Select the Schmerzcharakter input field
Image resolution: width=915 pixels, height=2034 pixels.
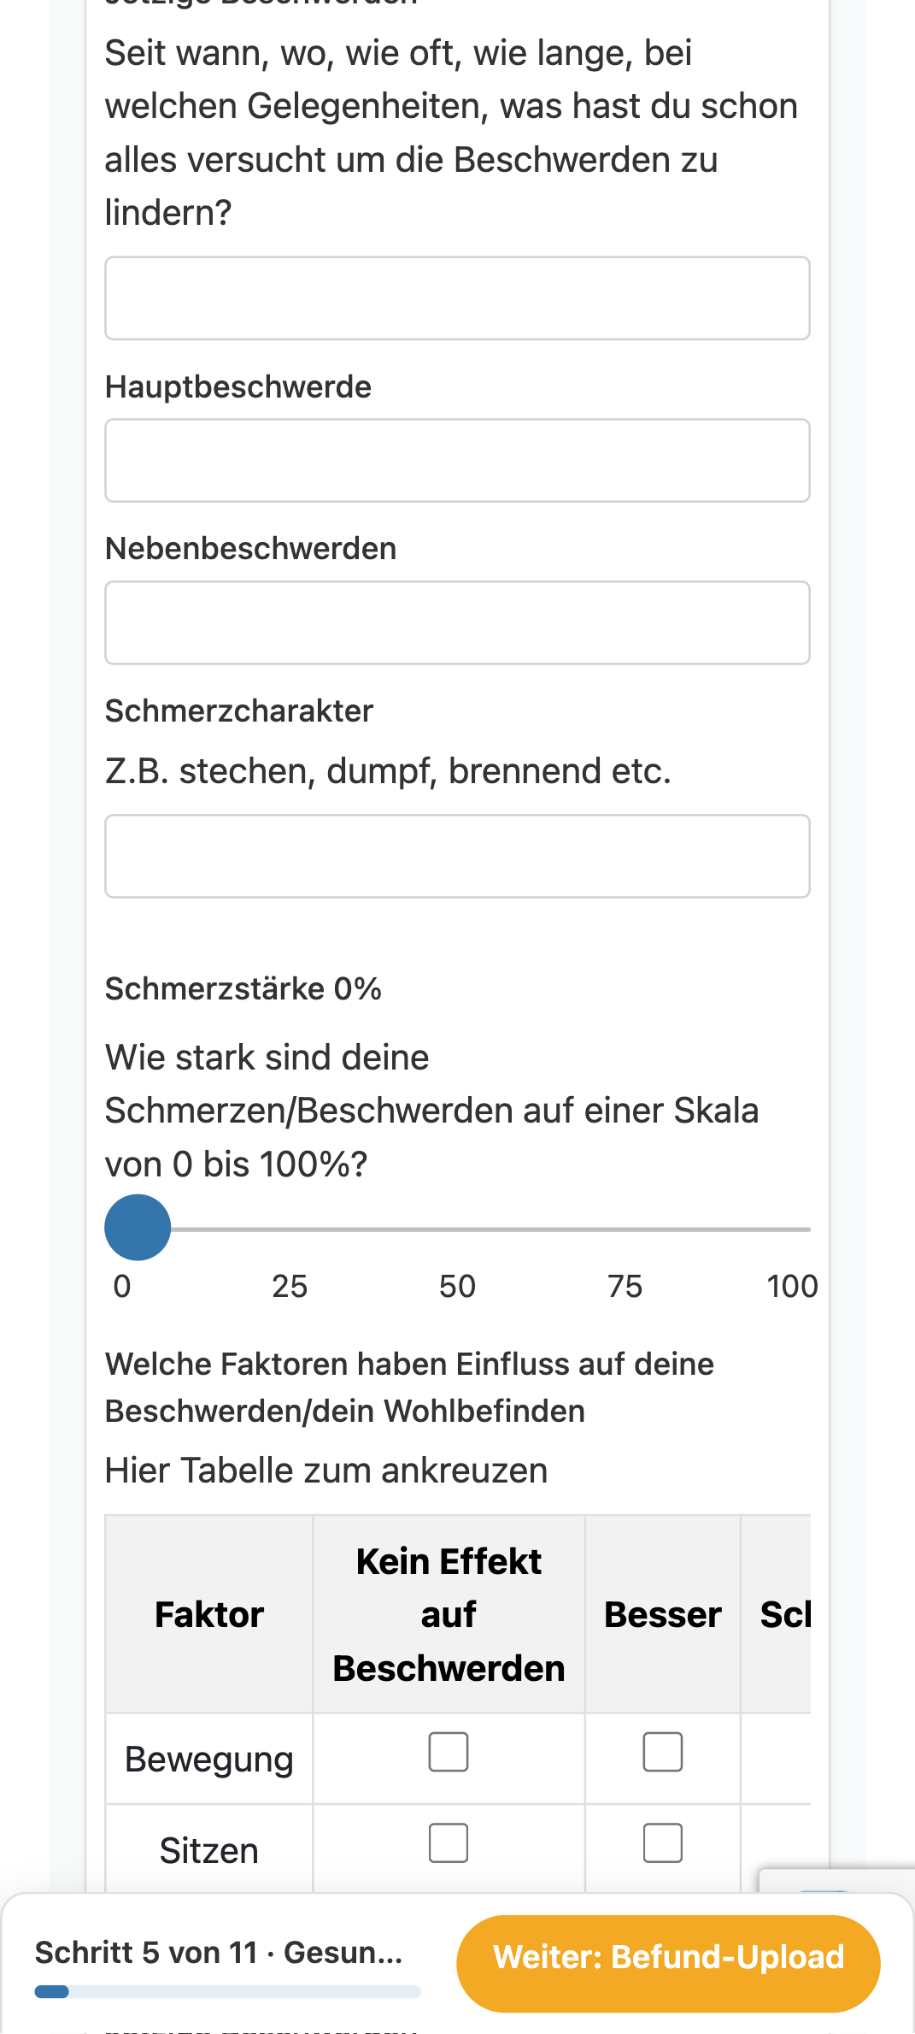coord(457,856)
